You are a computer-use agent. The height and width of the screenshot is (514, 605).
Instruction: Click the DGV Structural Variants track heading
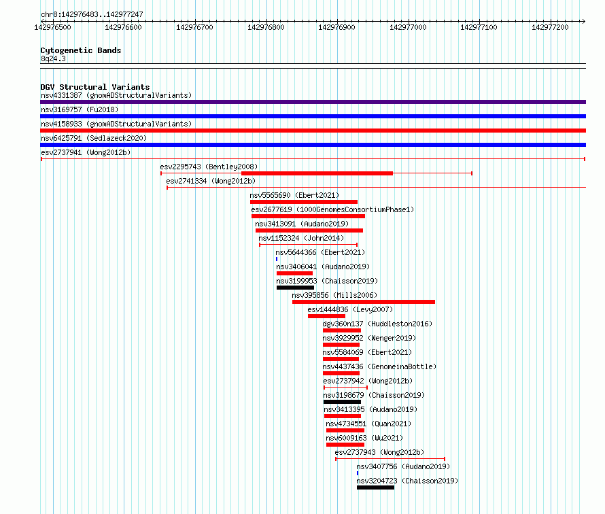(x=95, y=87)
